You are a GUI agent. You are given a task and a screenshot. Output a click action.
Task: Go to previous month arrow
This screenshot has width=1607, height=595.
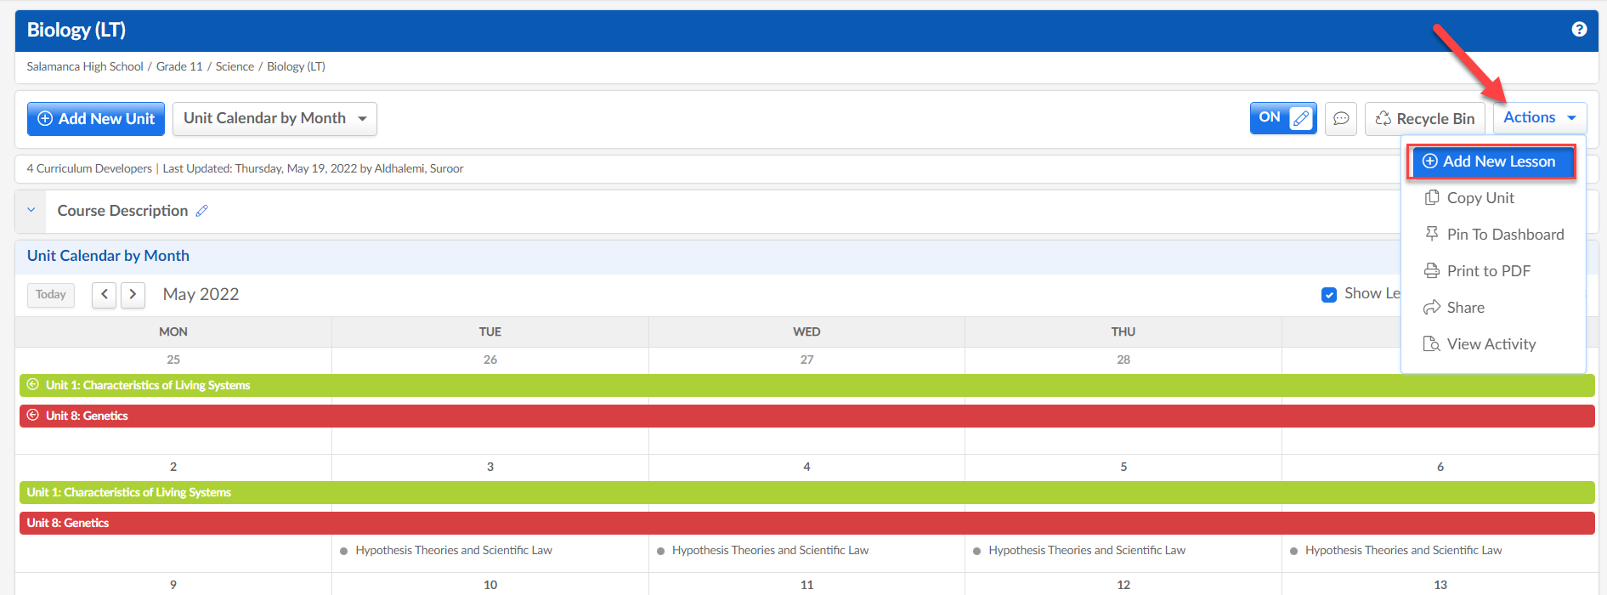tap(104, 295)
